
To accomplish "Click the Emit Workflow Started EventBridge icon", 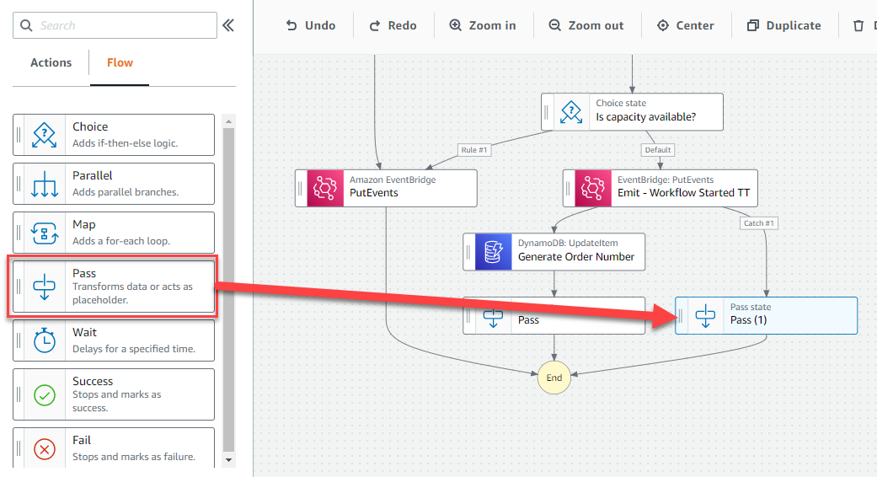I will point(593,189).
